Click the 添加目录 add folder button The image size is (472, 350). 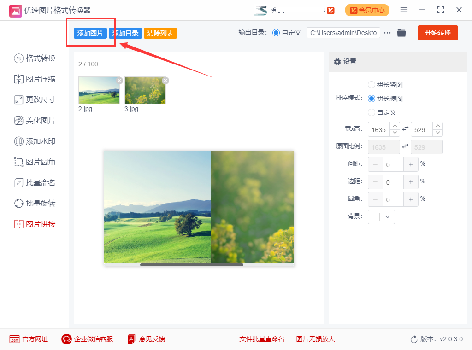coord(125,33)
